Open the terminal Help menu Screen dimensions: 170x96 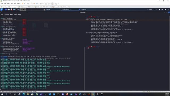[19, 15]
